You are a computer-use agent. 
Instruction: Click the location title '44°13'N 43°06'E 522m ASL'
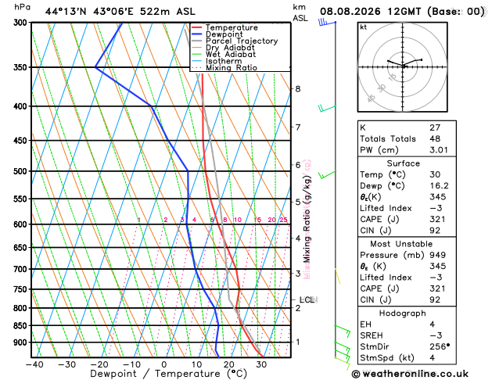click(120, 12)
